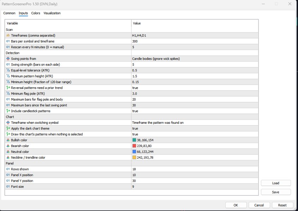
Task: Click the Variable column header
Action: point(68,23)
